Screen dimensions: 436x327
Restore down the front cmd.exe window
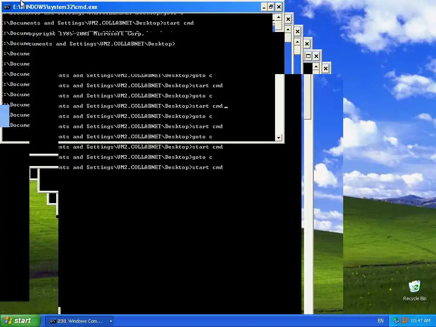(271, 7)
